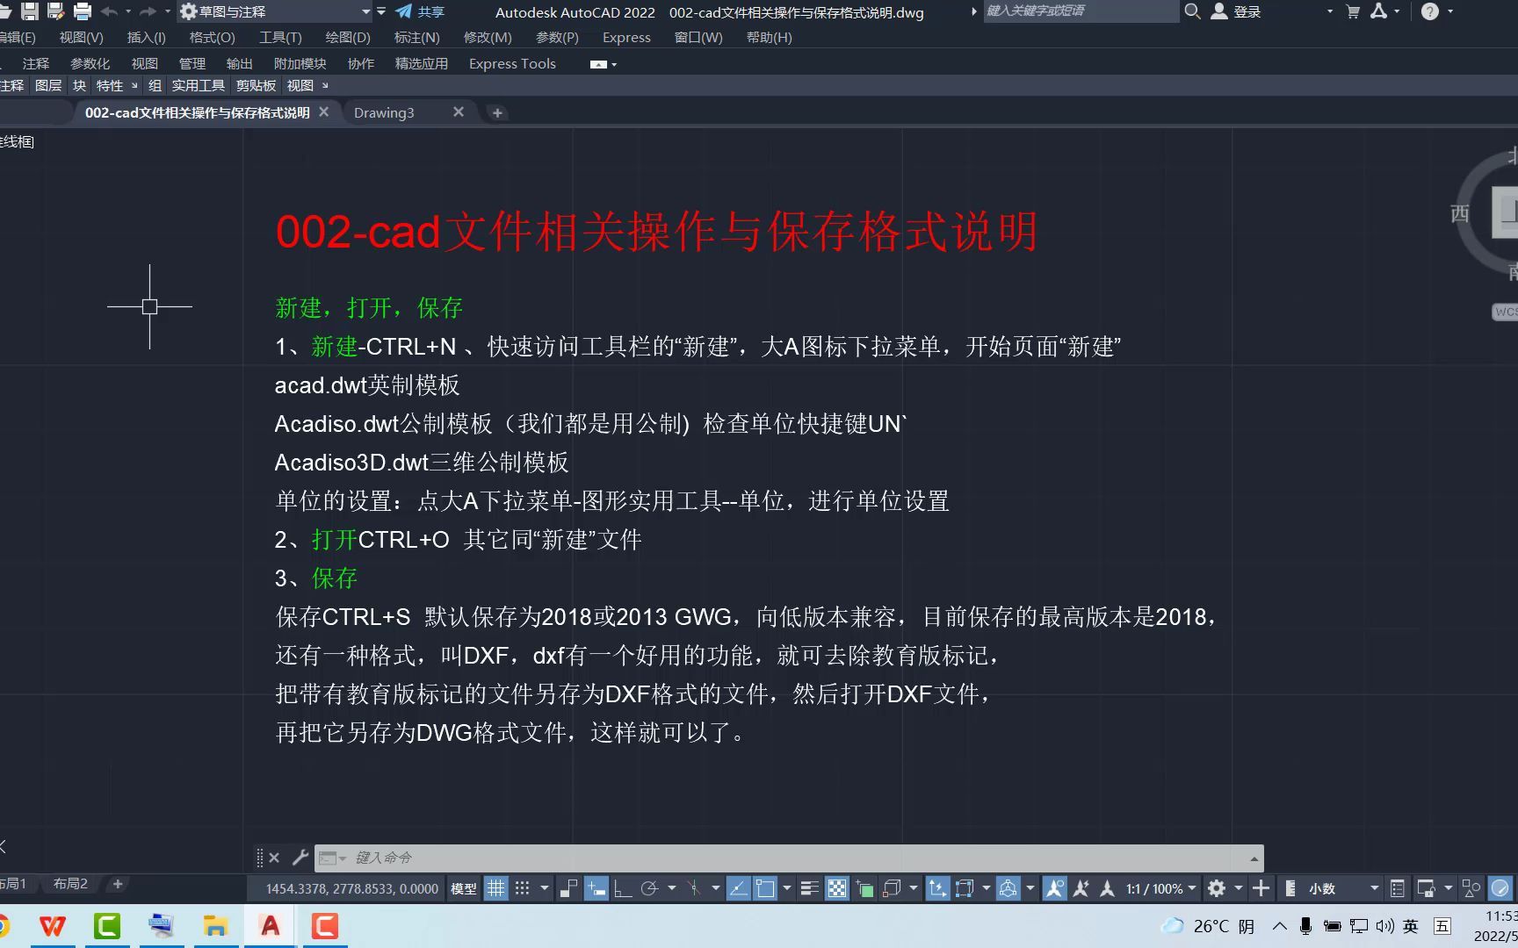Image resolution: width=1518 pixels, height=948 pixels.
Task: Click the Save icon in quick access toolbar
Action: pyautogui.click(x=30, y=11)
